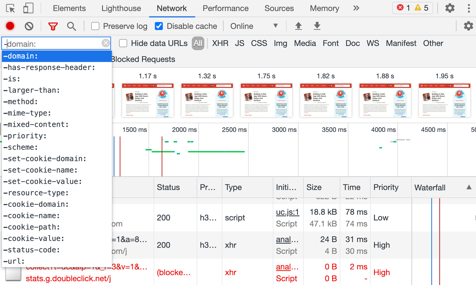Choose -mixed-content: suggestion
The height and width of the screenshot is (285, 476).
(x=57, y=125)
